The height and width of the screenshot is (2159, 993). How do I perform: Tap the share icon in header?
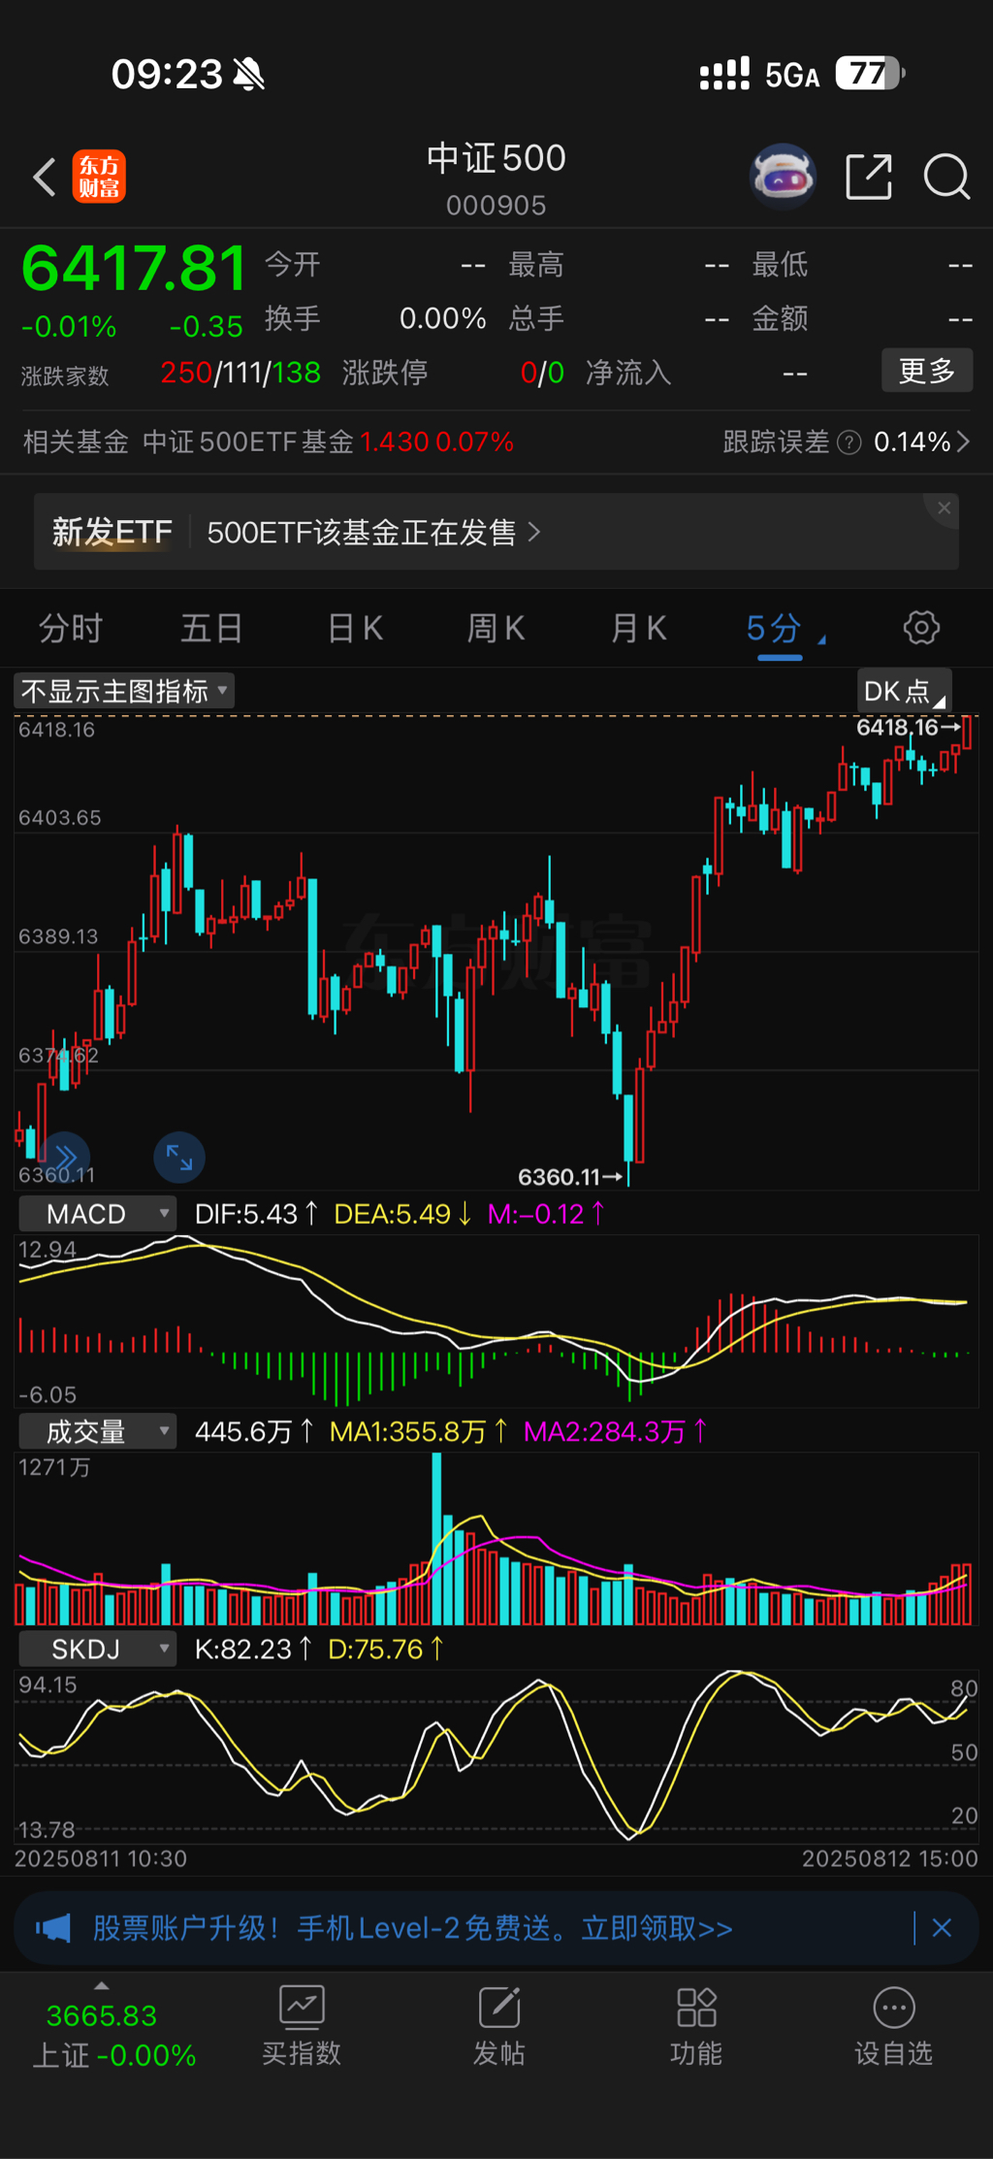coord(868,177)
